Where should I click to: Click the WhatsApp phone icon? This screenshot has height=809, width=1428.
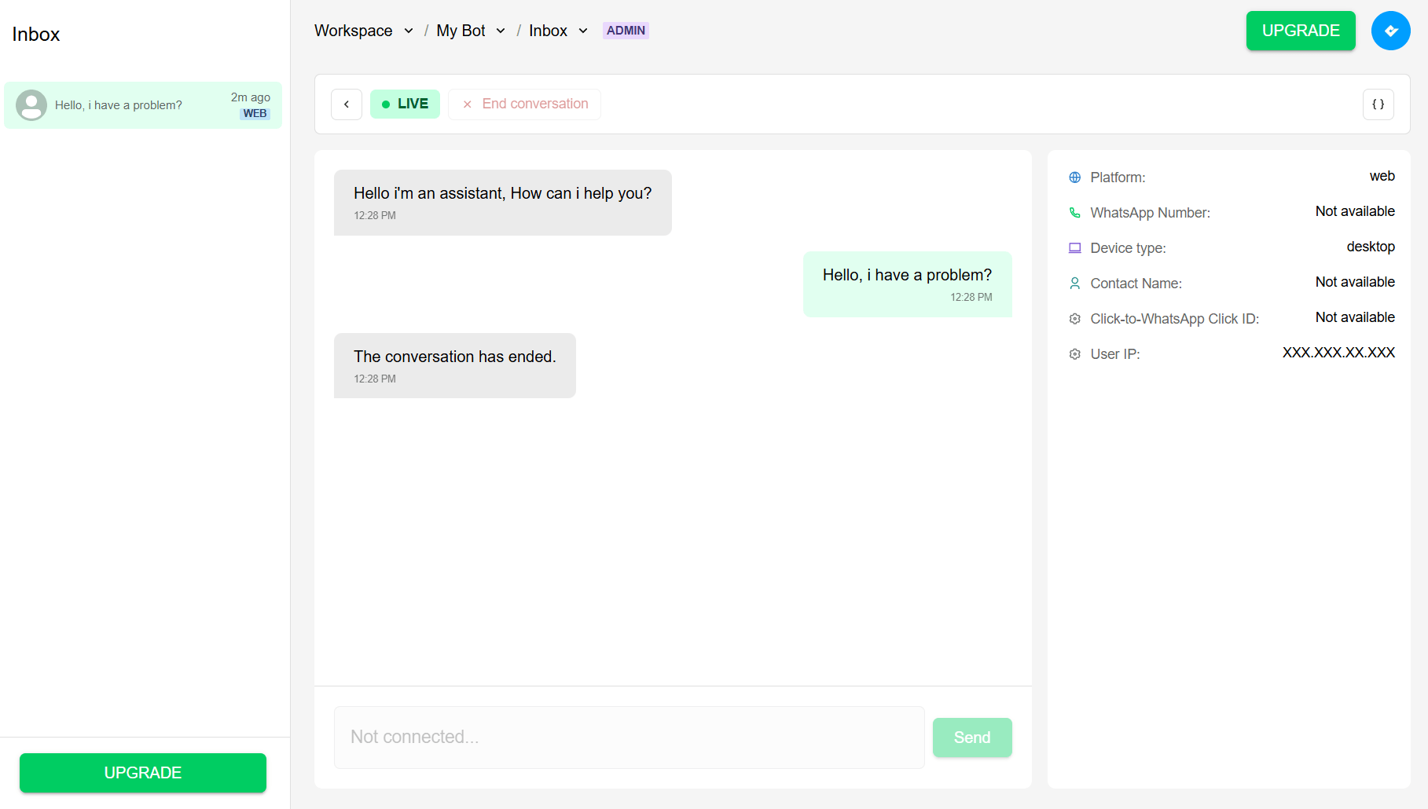(1074, 213)
